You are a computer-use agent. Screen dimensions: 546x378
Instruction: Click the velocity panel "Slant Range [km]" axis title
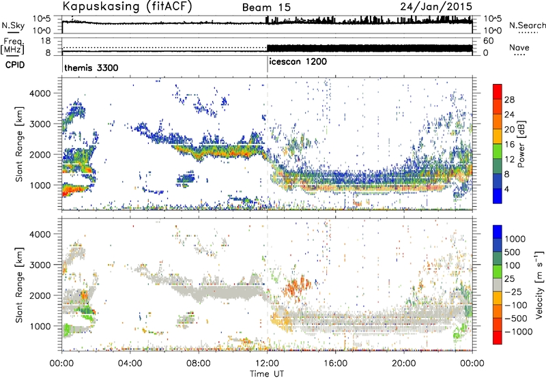click(19, 285)
